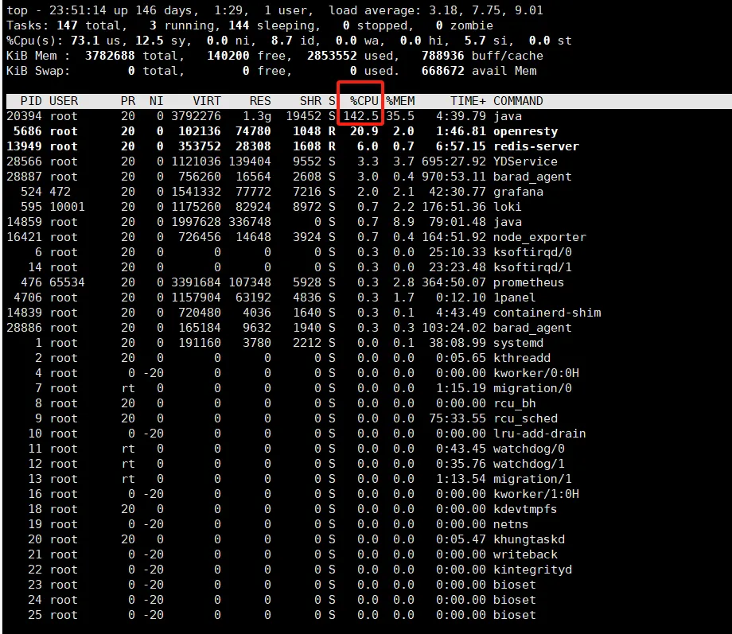732x634 pixels.
Task: Select the kthreadd process name
Action: tap(522, 358)
